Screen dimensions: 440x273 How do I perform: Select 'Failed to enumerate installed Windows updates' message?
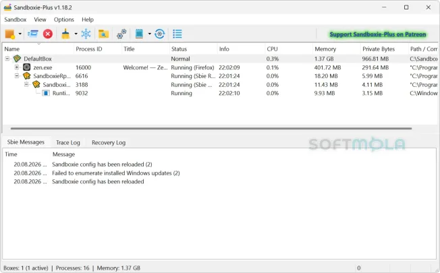click(x=115, y=173)
